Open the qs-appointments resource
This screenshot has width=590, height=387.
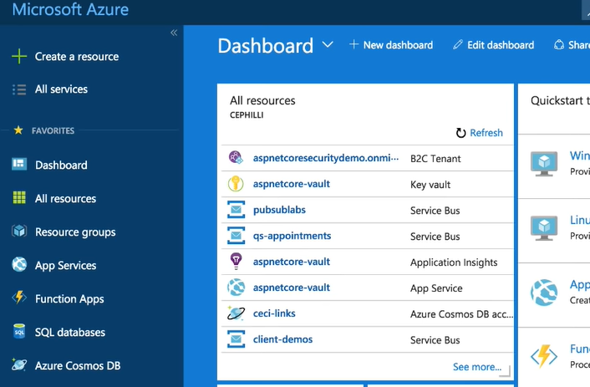pos(292,236)
